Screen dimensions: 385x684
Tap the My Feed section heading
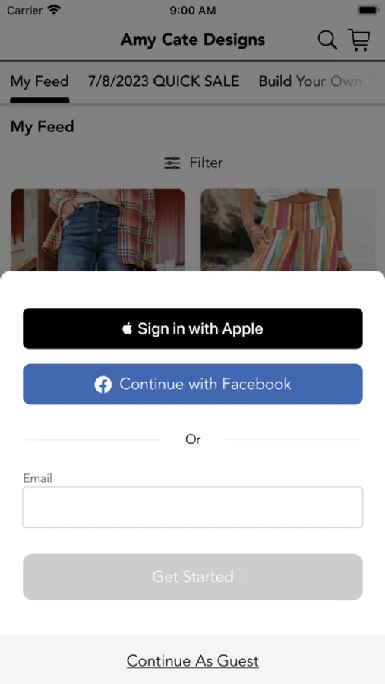click(x=43, y=127)
